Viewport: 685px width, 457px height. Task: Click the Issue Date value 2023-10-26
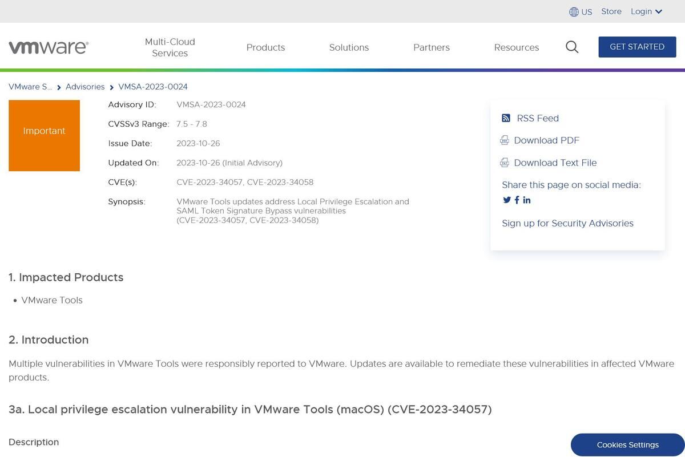(198, 143)
